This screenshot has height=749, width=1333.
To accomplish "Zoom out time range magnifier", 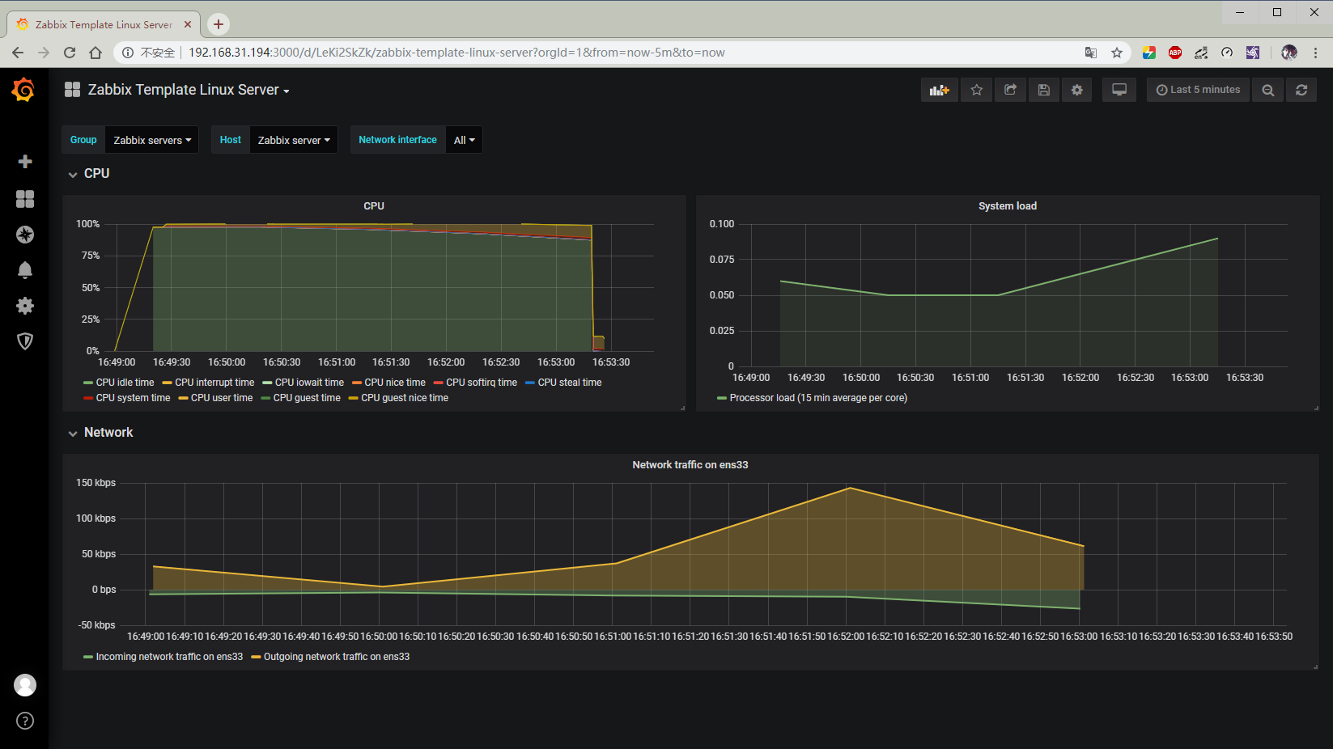I will pos(1268,90).
